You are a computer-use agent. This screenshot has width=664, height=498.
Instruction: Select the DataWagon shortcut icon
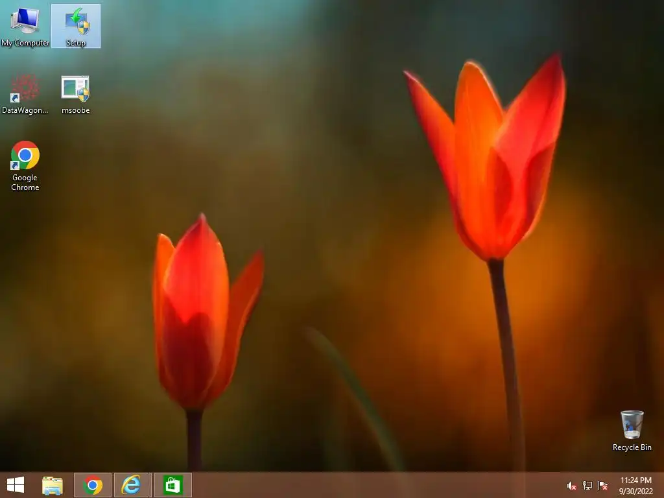25,94
